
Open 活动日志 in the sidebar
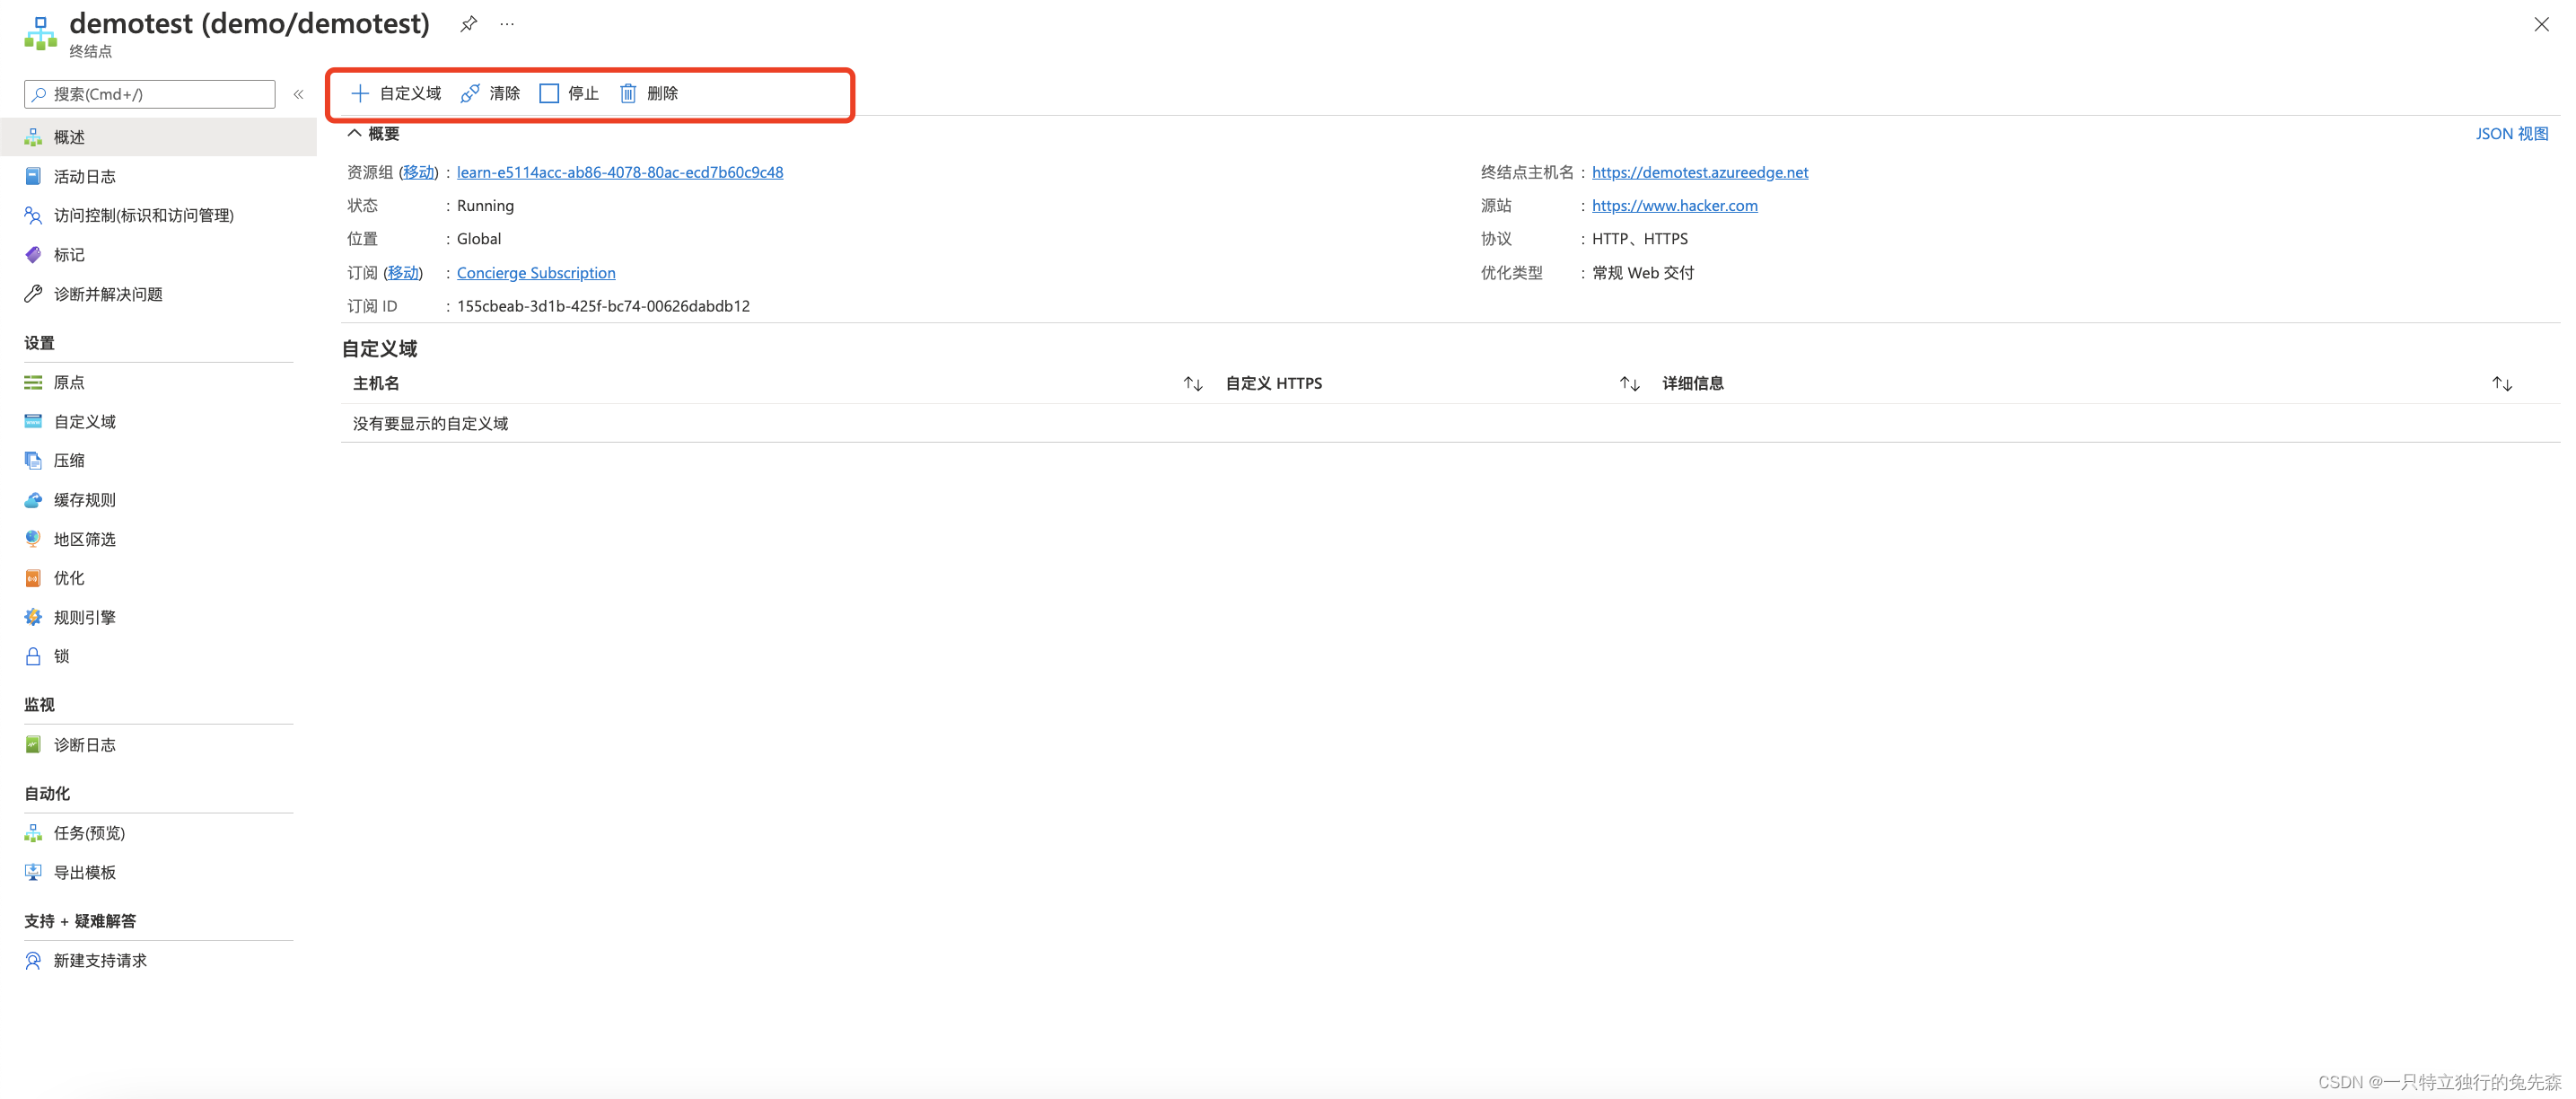coord(85,176)
